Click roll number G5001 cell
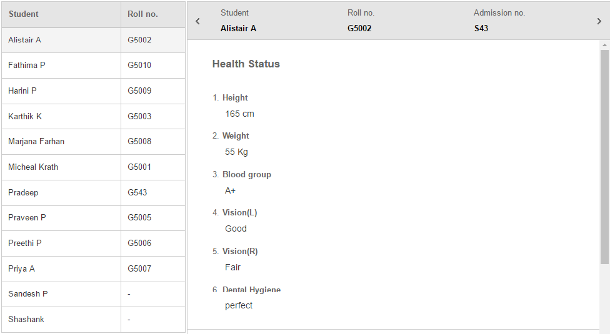The image size is (610, 334). coord(139,167)
